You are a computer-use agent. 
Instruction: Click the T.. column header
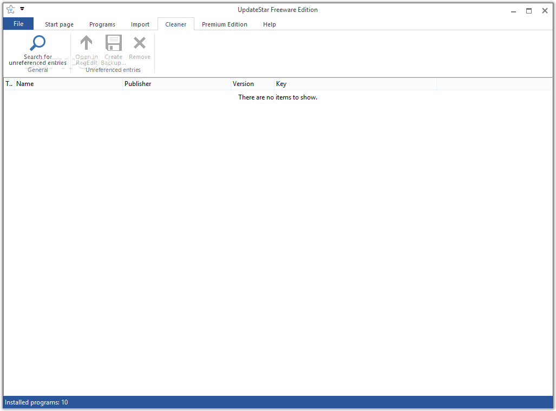pyautogui.click(x=9, y=84)
